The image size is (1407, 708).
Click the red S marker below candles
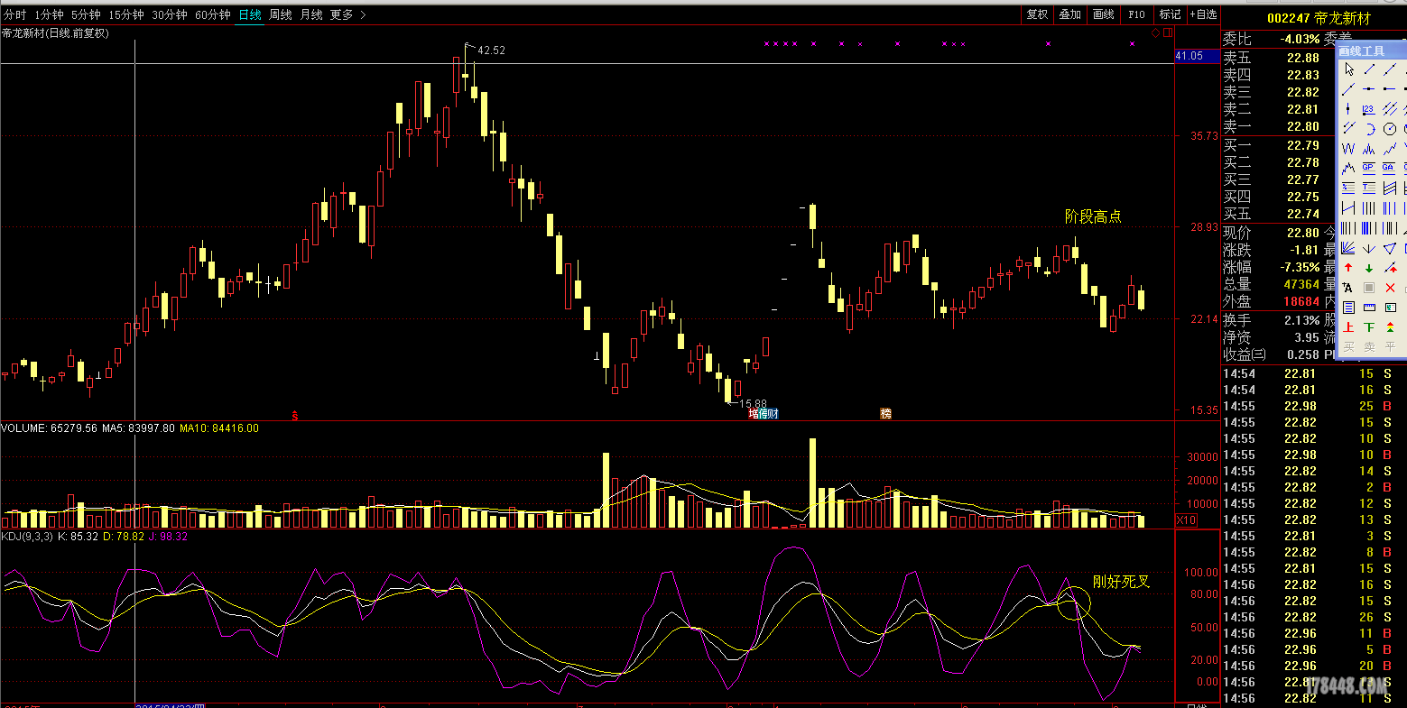coord(294,415)
